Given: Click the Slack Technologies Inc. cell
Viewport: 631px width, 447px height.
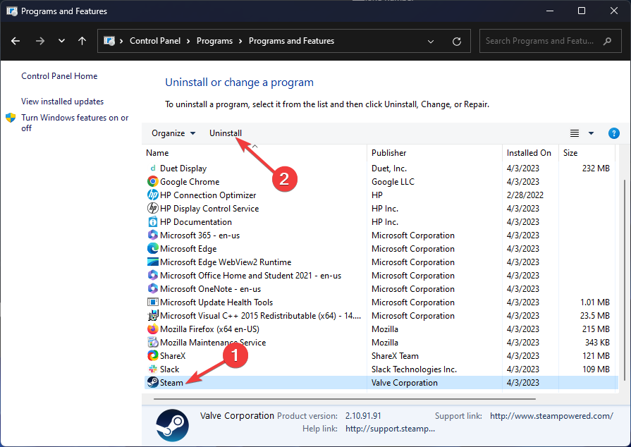Looking at the screenshot, I should click(414, 369).
